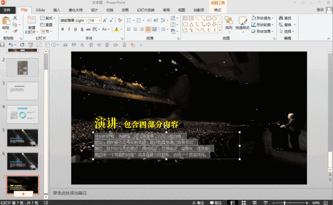Select the Triangle shape in shapes gallery

pyautogui.click(x=191, y=24)
